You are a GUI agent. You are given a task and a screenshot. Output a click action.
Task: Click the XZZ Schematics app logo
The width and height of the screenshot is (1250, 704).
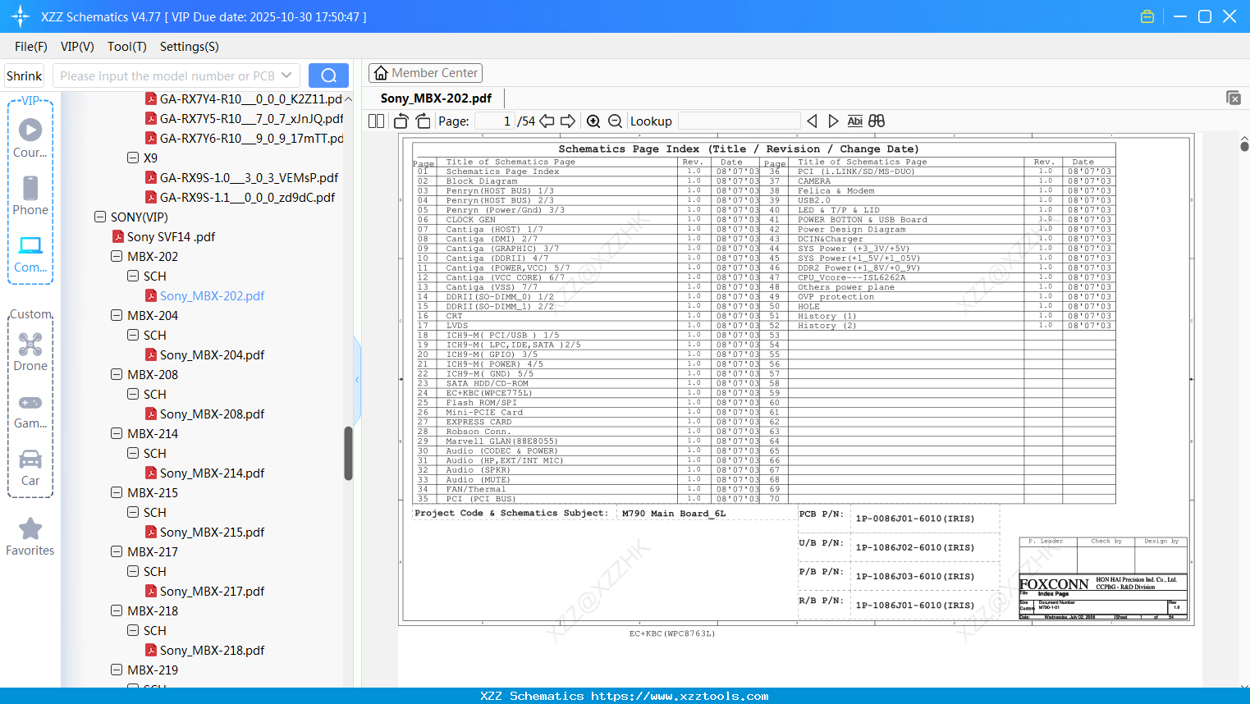[21, 16]
